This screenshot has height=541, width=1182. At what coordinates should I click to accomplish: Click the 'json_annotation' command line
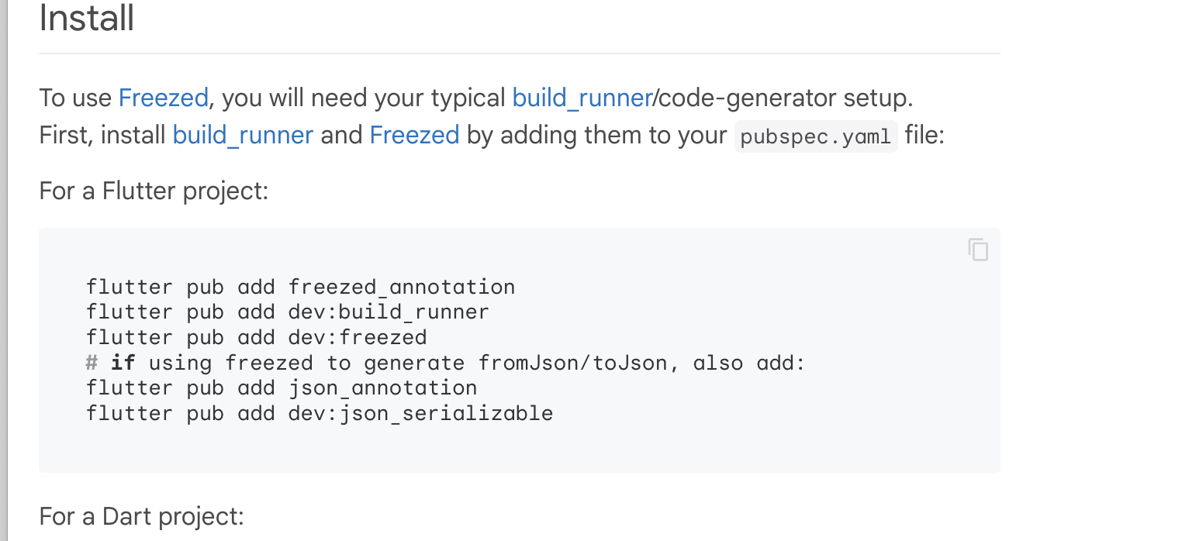pyautogui.click(x=282, y=388)
